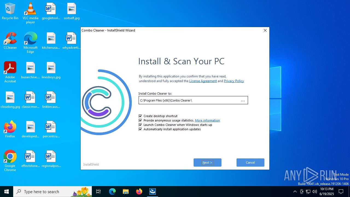
Task: Select the googletool Word document icon
Action: pyautogui.click(x=51, y=11)
